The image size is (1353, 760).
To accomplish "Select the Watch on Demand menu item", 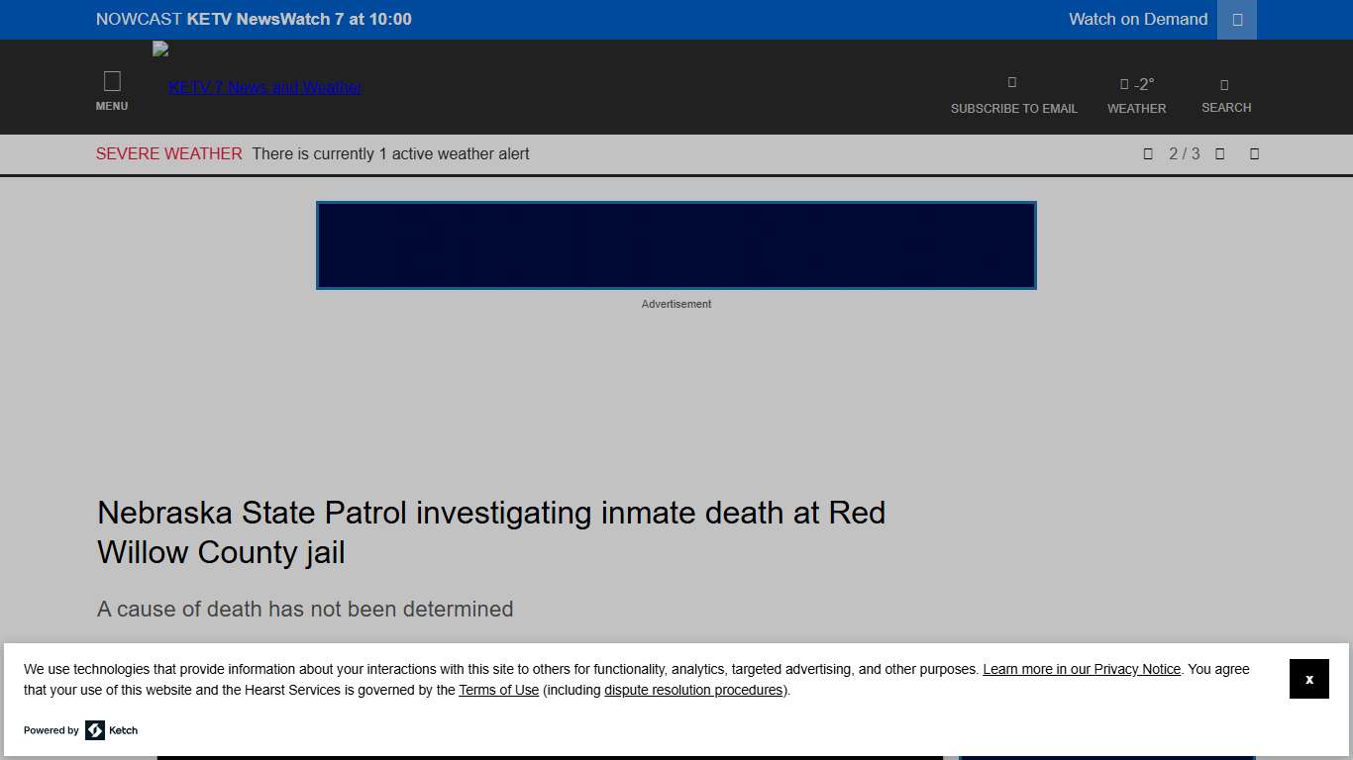I will click(1137, 19).
